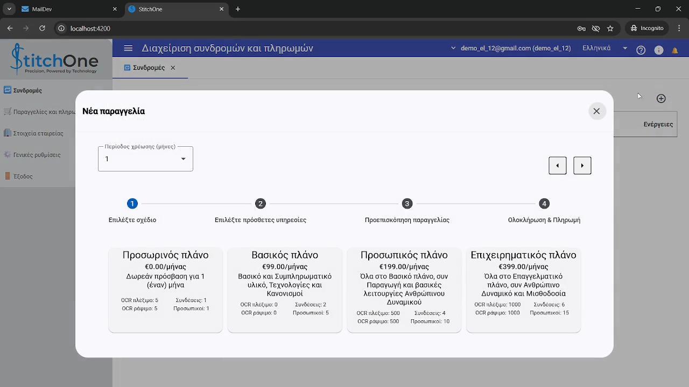This screenshot has height=387, width=689.
Task: Open the info icon in header
Action: pyautogui.click(x=659, y=50)
